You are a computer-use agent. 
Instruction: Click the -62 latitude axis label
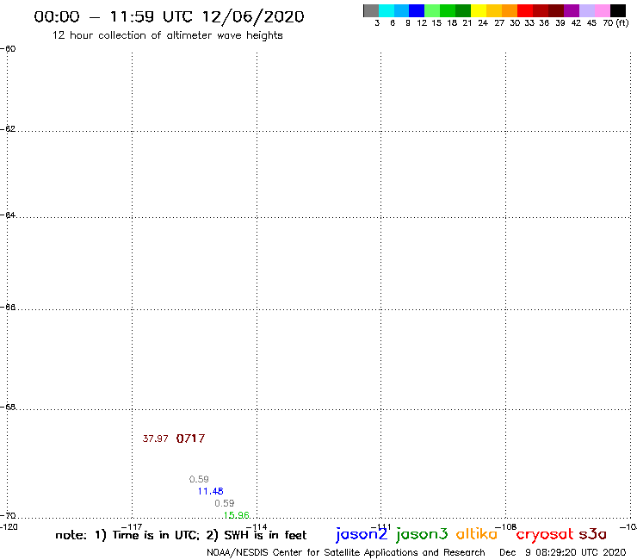[8, 129]
